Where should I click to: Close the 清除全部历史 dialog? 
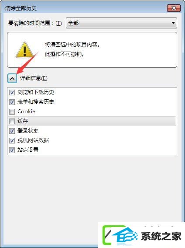click(x=174, y=8)
